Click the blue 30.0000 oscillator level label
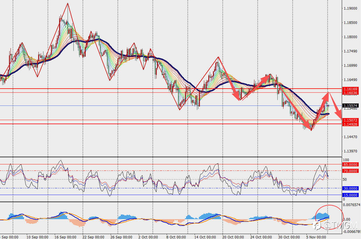This screenshot has width=361, height=239. tap(351, 188)
